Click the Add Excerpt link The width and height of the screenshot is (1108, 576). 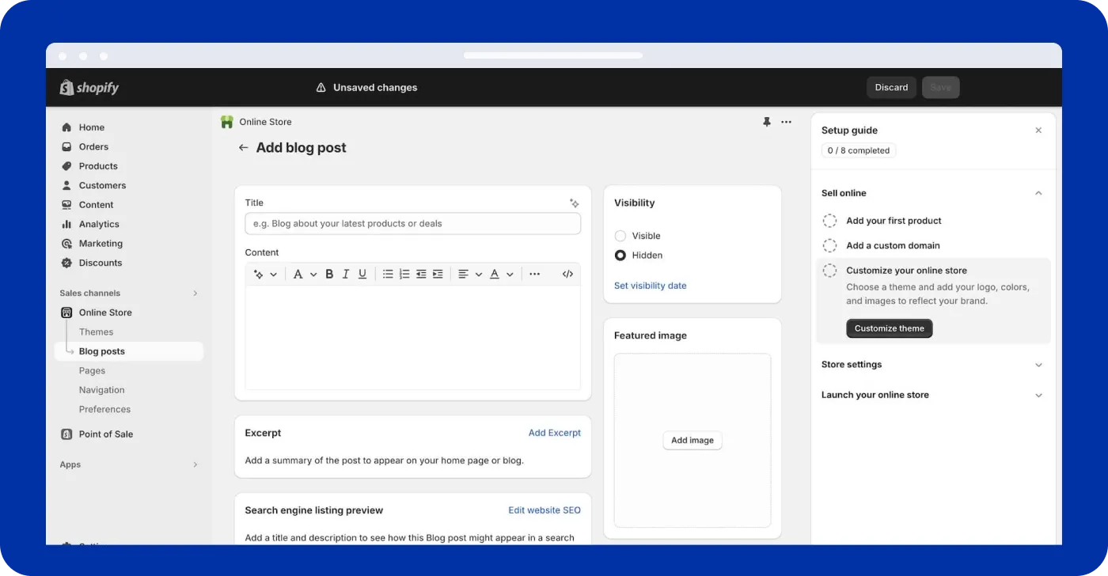tap(554, 433)
